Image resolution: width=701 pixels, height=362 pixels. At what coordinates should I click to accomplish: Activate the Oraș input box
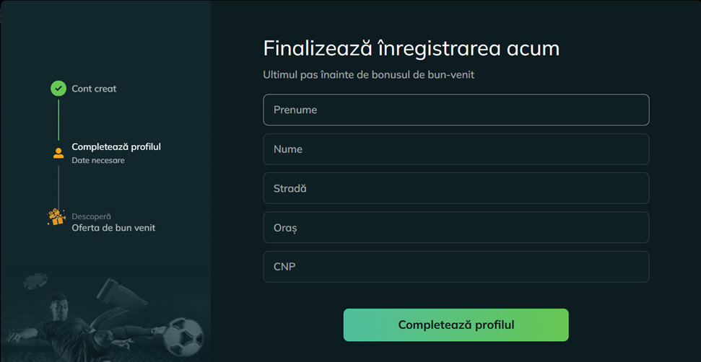click(456, 228)
